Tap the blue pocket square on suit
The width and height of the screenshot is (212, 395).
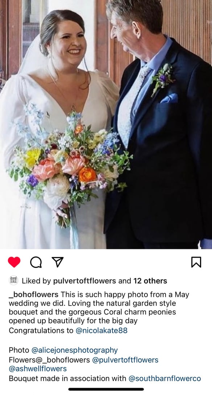click(170, 98)
